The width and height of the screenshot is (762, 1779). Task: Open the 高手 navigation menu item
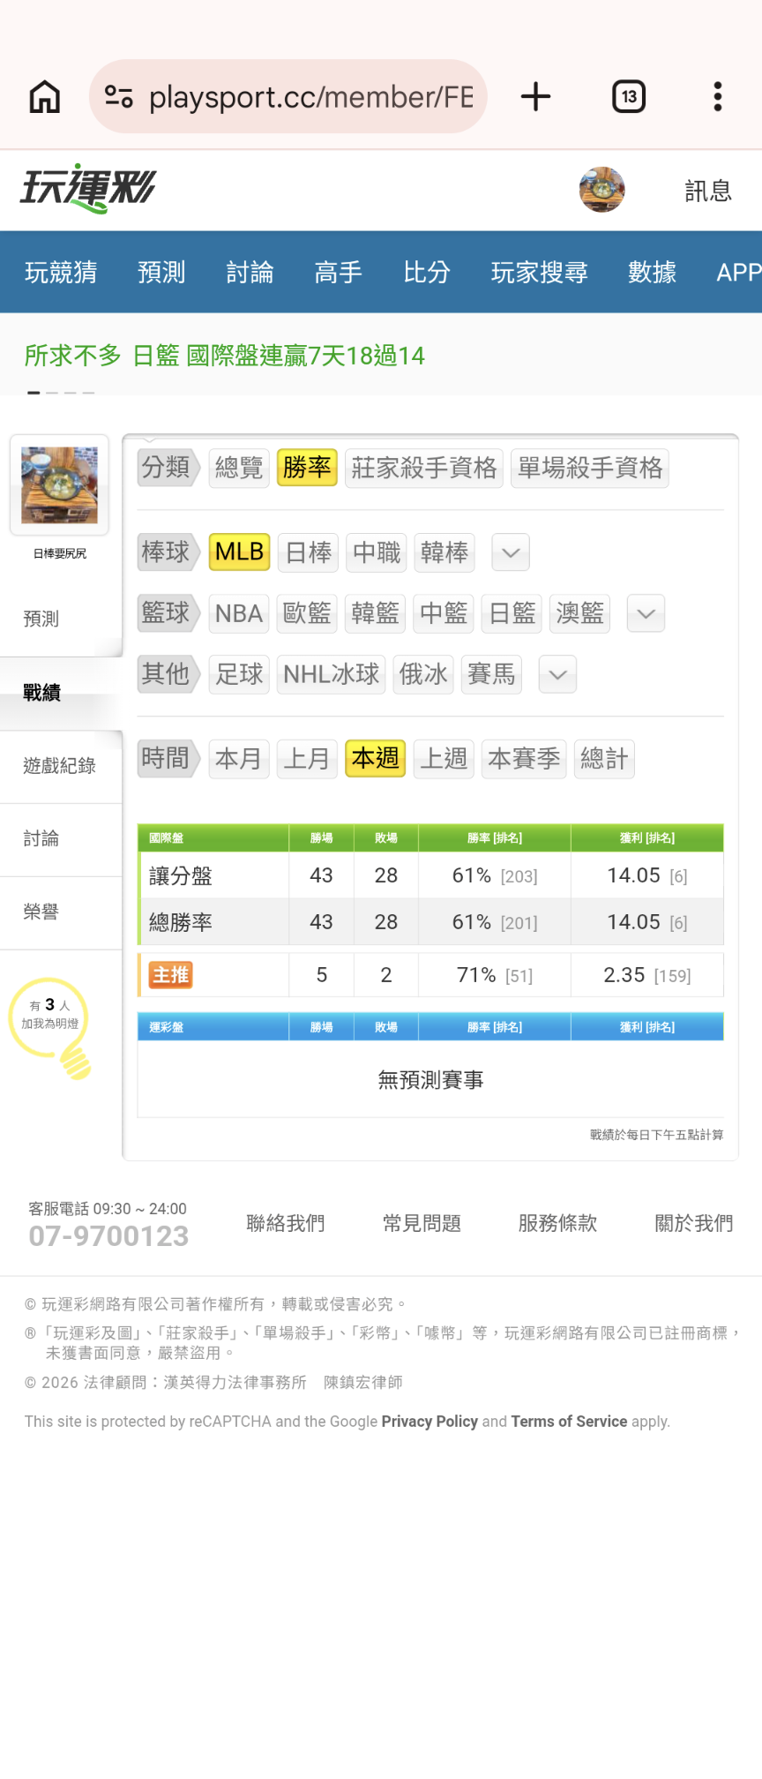338,273
